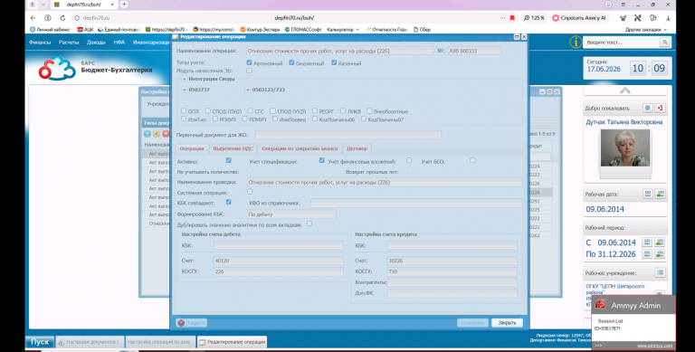
Task: Open the Расчеты menu
Action: (69, 43)
